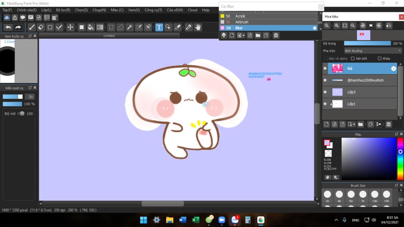Toggle visibility of Lớp1 layer
Image resolution: width=404 pixels, height=227 pixels.
325,104
